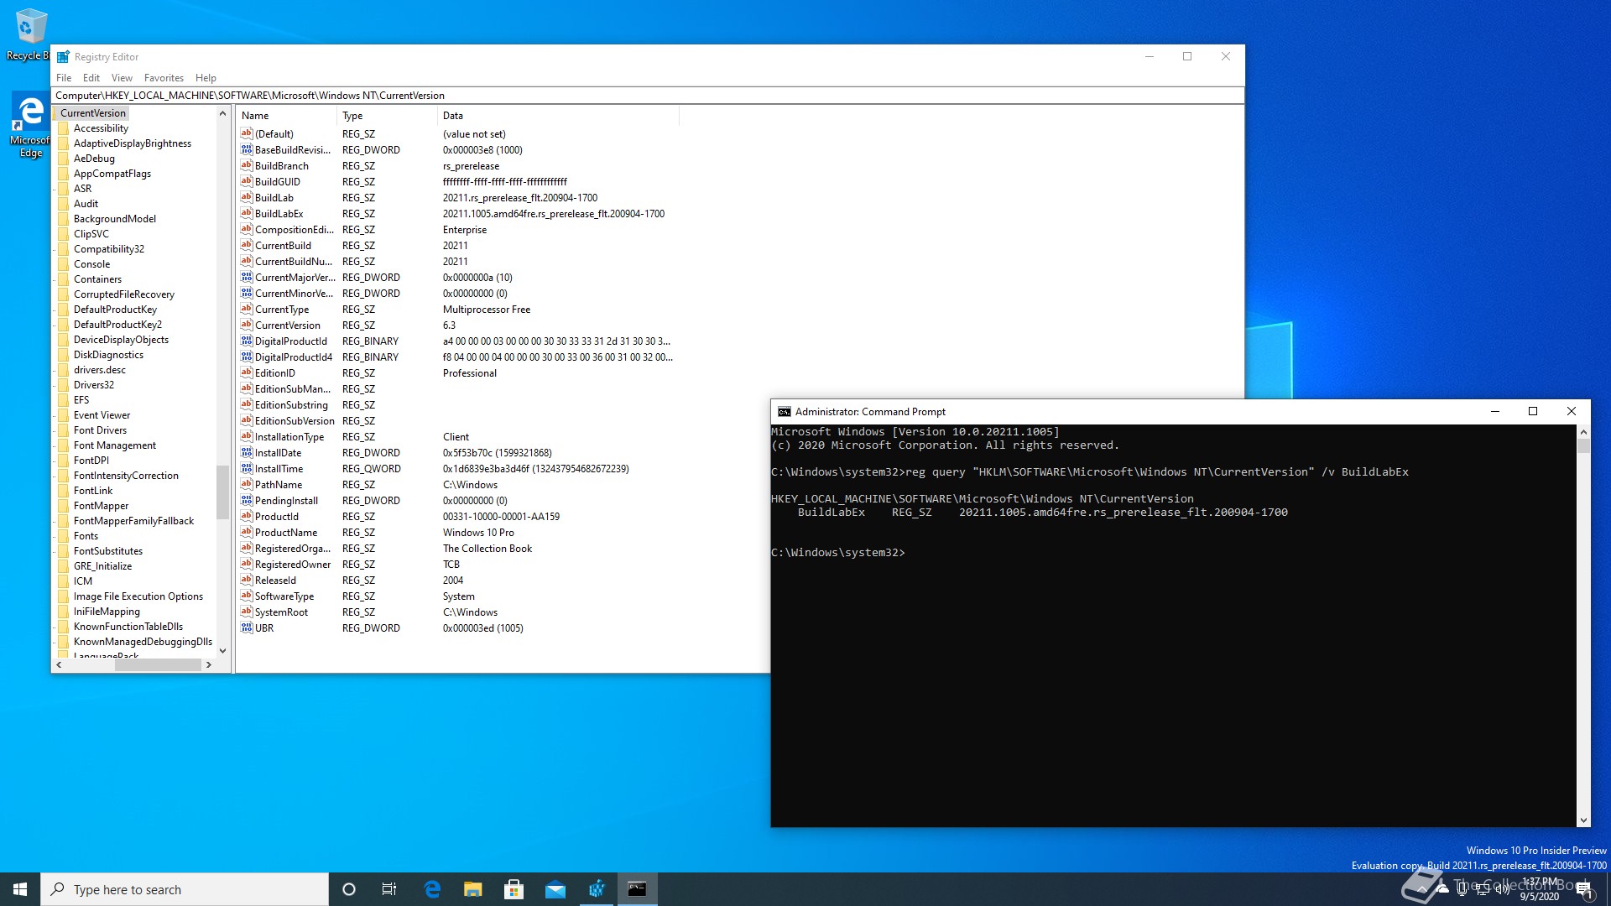Click the Command Prompt title bar icon
The width and height of the screenshot is (1611, 906).
[785, 412]
